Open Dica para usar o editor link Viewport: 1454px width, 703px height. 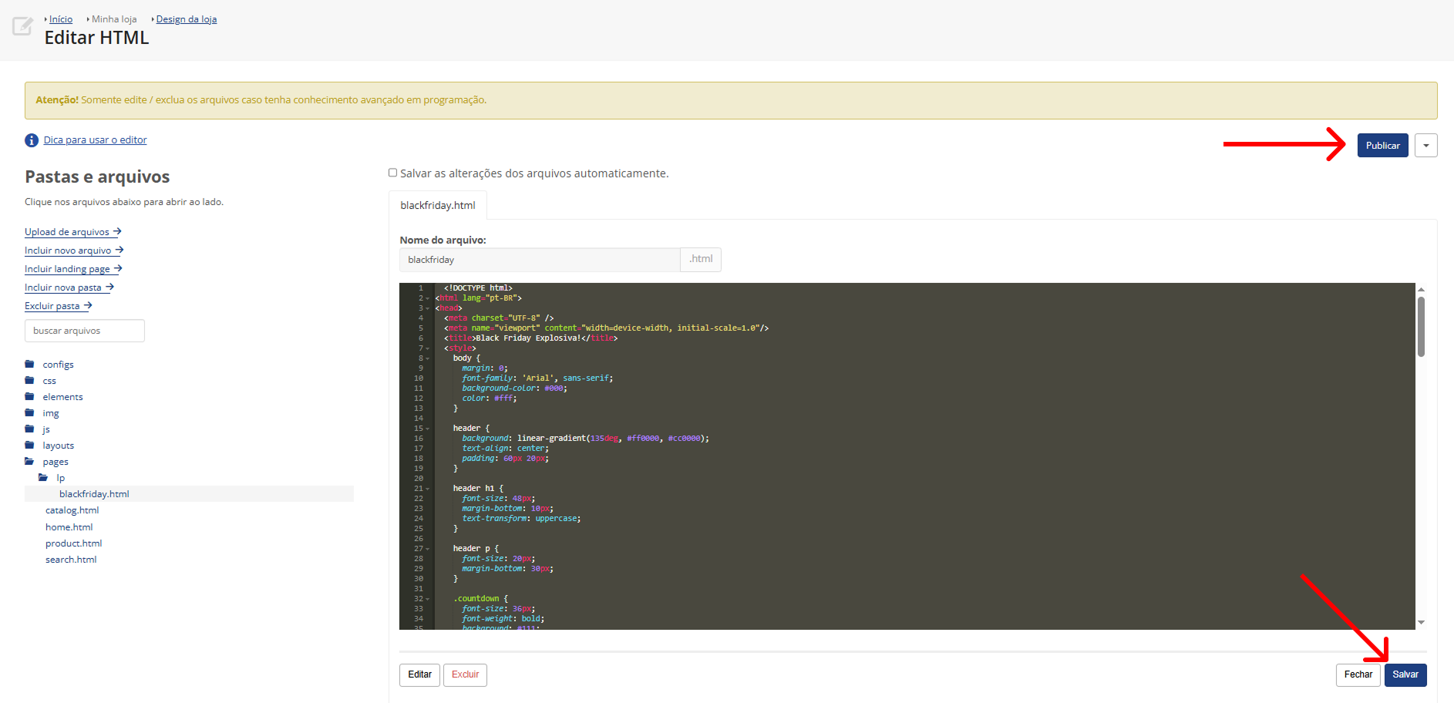click(95, 140)
